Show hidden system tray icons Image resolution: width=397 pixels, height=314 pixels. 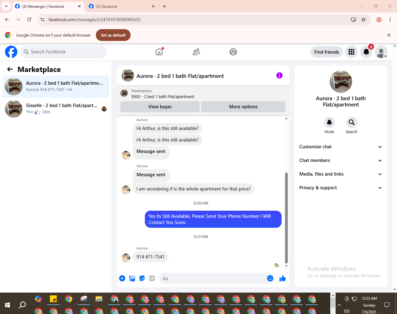pyautogui.click(x=339, y=305)
